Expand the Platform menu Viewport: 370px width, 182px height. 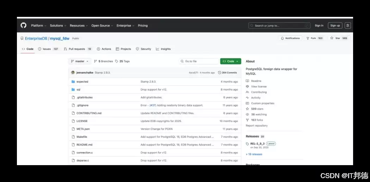point(39,26)
